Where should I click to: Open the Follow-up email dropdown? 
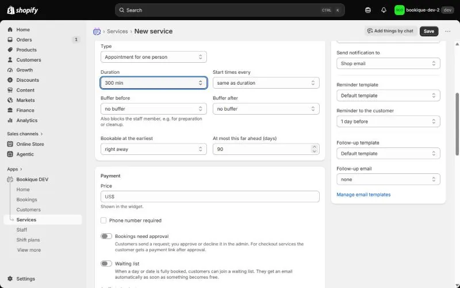(388, 179)
